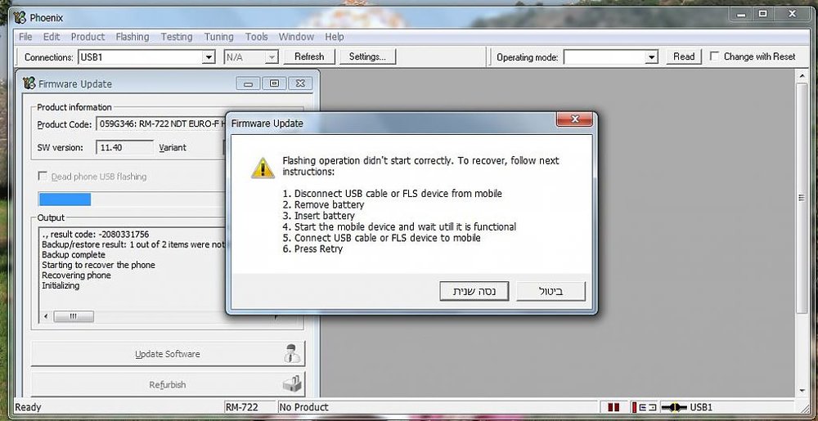Click the blue flashing progress bar
Viewport: 818px width, 421px height.
(x=65, y=199)
